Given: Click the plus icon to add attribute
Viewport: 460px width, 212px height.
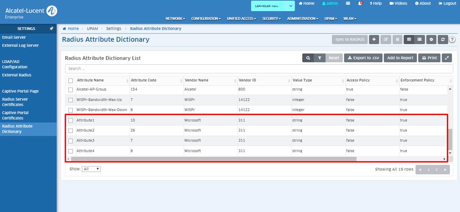Looking at the screenshot, I should [x=374, y=39].
